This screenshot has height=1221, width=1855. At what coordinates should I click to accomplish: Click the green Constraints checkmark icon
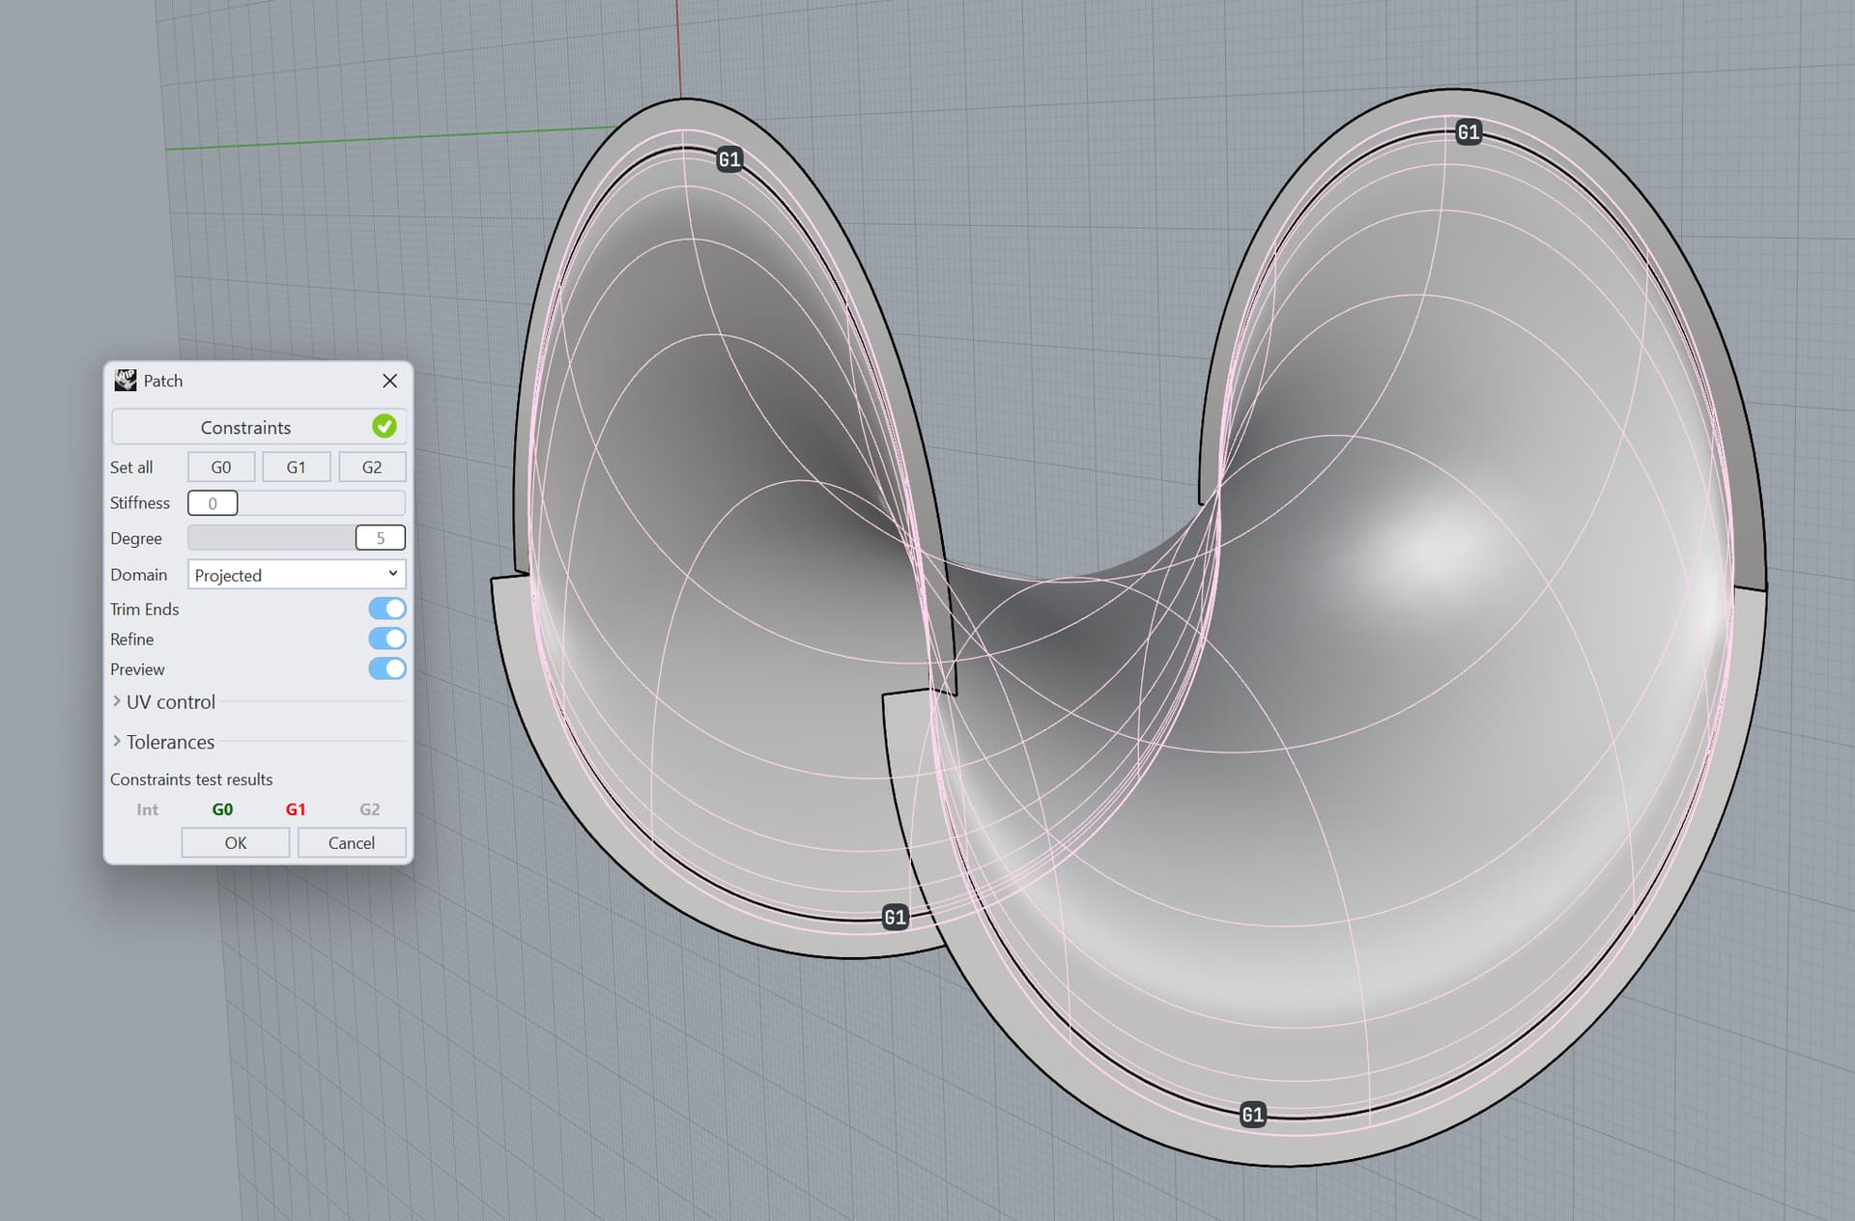(385, 426)
